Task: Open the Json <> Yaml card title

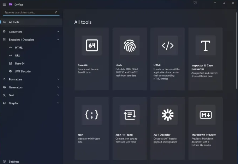Action: click(124, 135)
